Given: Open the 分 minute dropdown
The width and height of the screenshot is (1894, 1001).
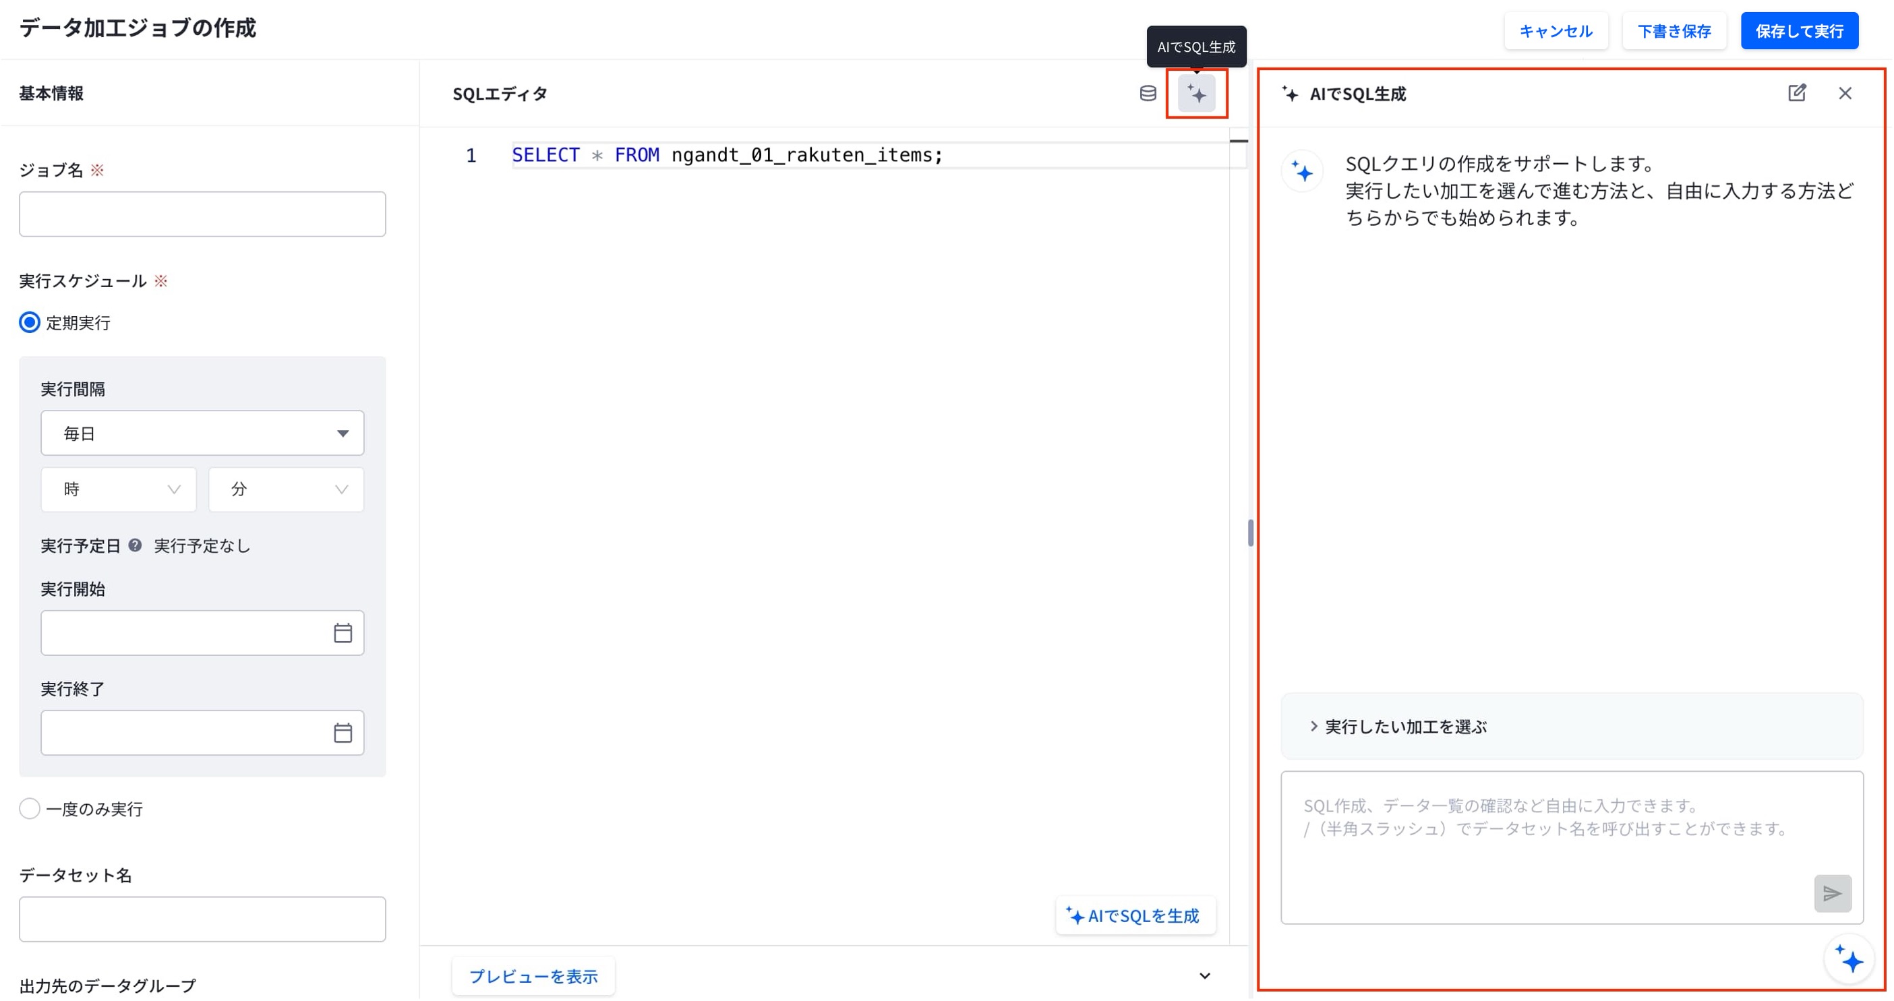Looking at the screenshot, I should coord(286,489).
